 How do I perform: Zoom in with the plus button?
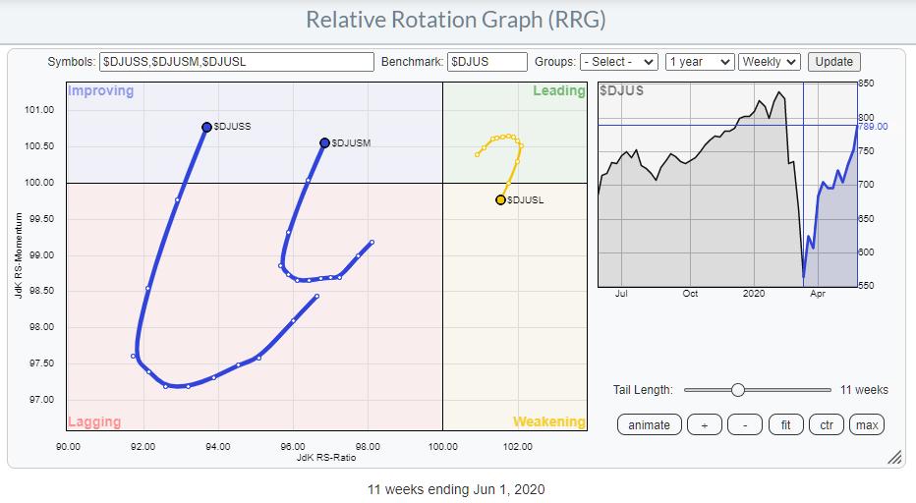(x=706, y=425)
